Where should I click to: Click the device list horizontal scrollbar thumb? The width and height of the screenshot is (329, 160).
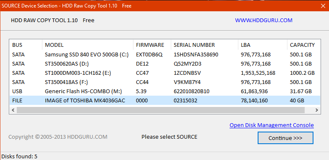coord(160,110)
